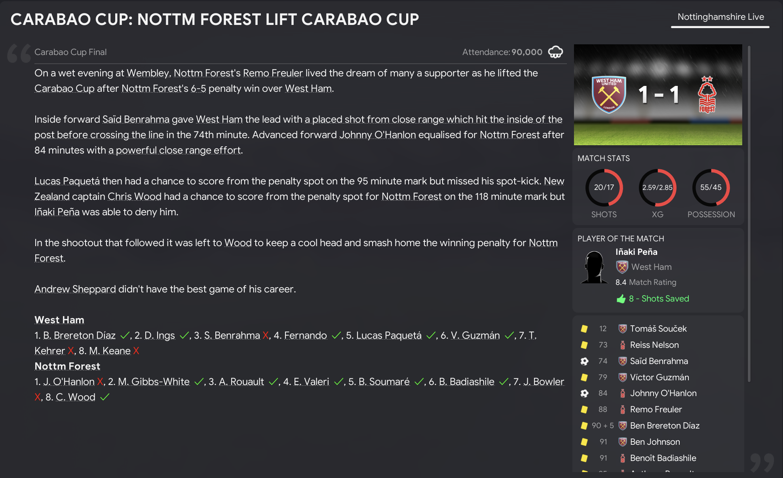Image resolution: width=783 pixels, height=478 pixels.
Task: Click the Shots stat circle
Action: (x=604, y=188)
